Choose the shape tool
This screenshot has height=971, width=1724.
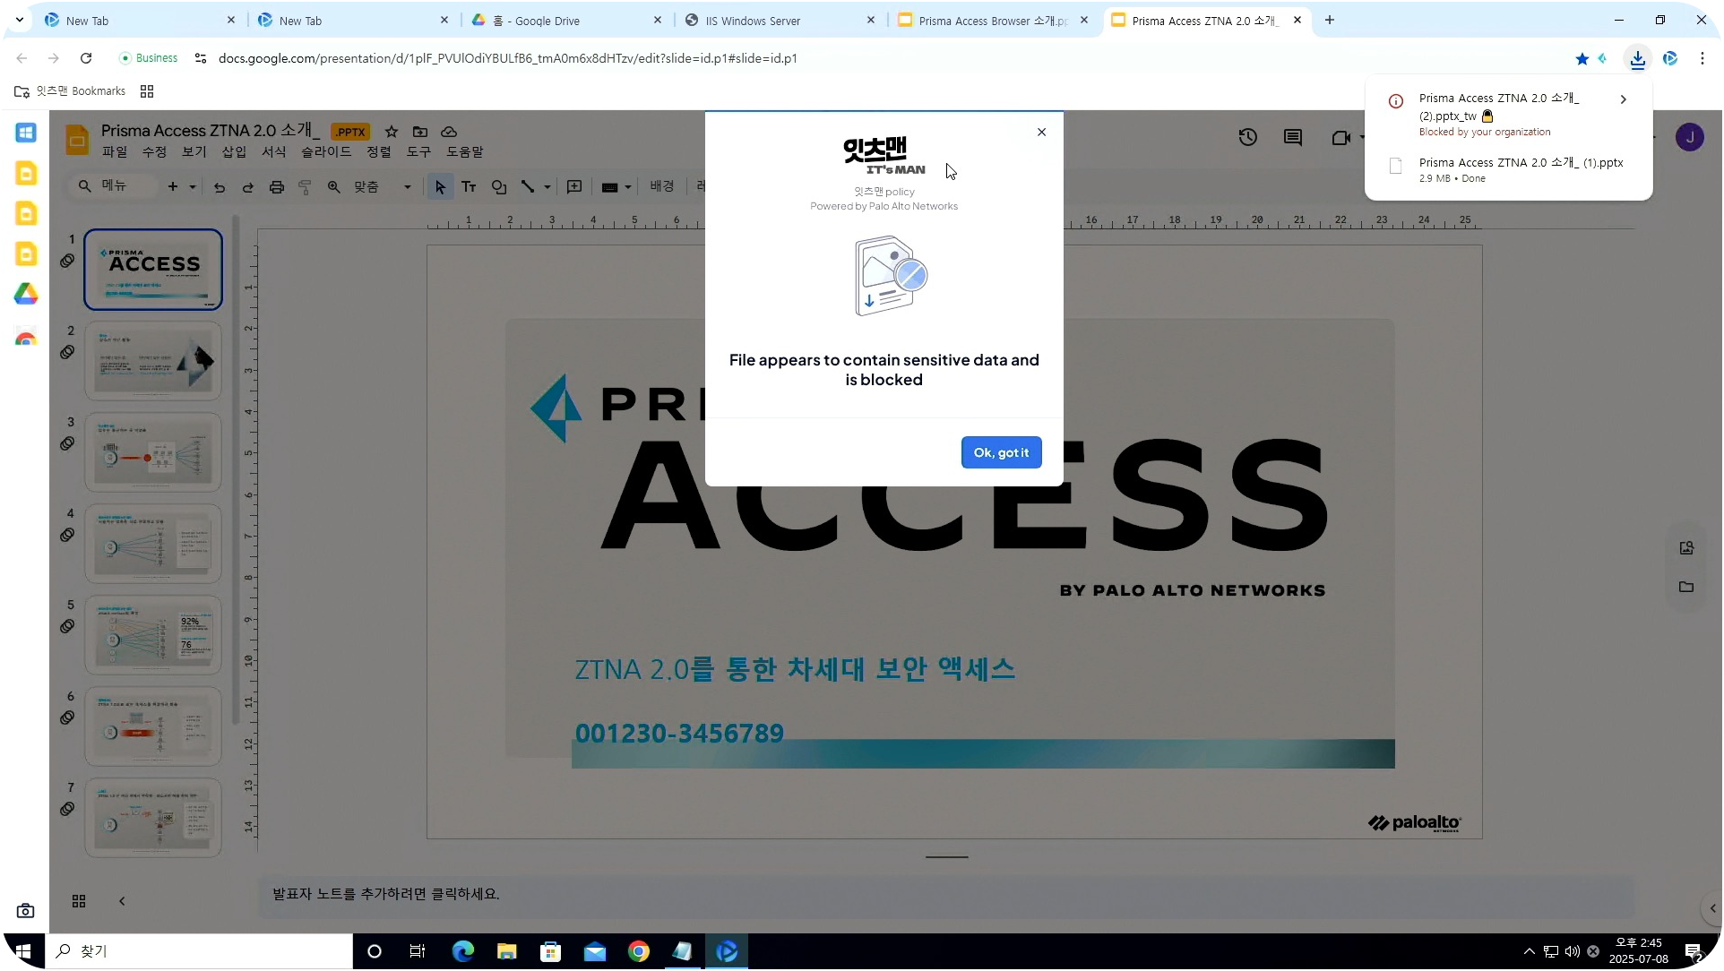[499, 186]
